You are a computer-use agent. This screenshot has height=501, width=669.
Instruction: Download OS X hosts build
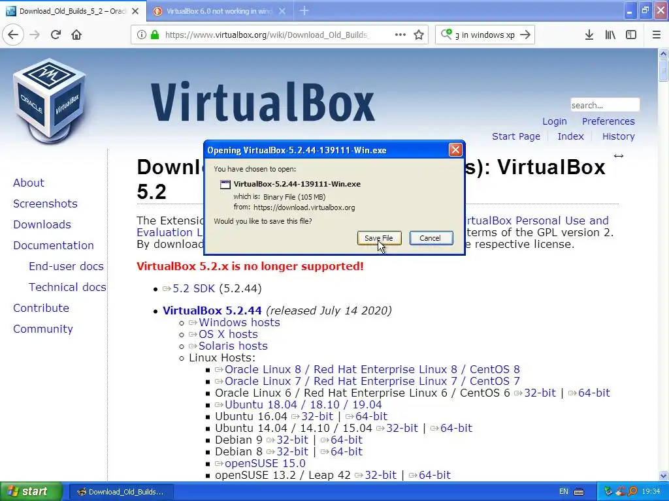coord(228,335)
